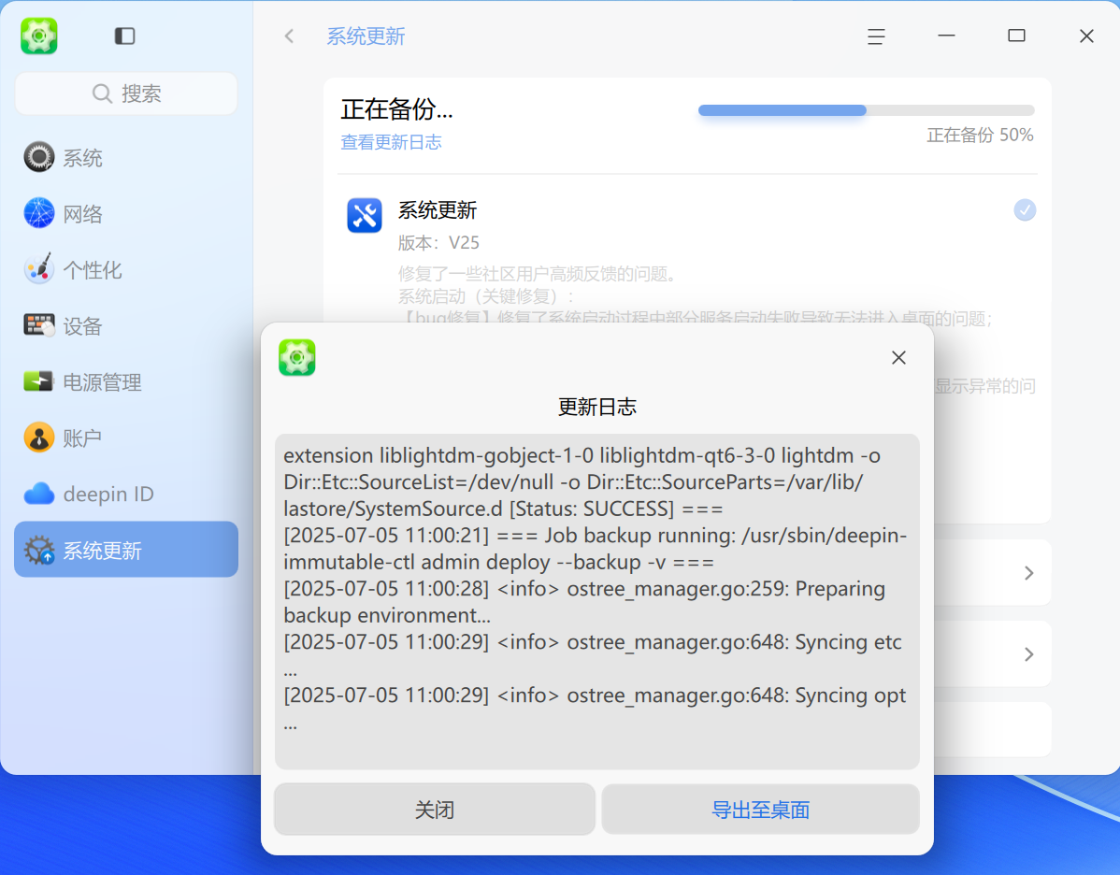Screen dimensions: 1120x875
Task: Click log line ending 'Syncing etc'
Action: (x=592, y=655)
